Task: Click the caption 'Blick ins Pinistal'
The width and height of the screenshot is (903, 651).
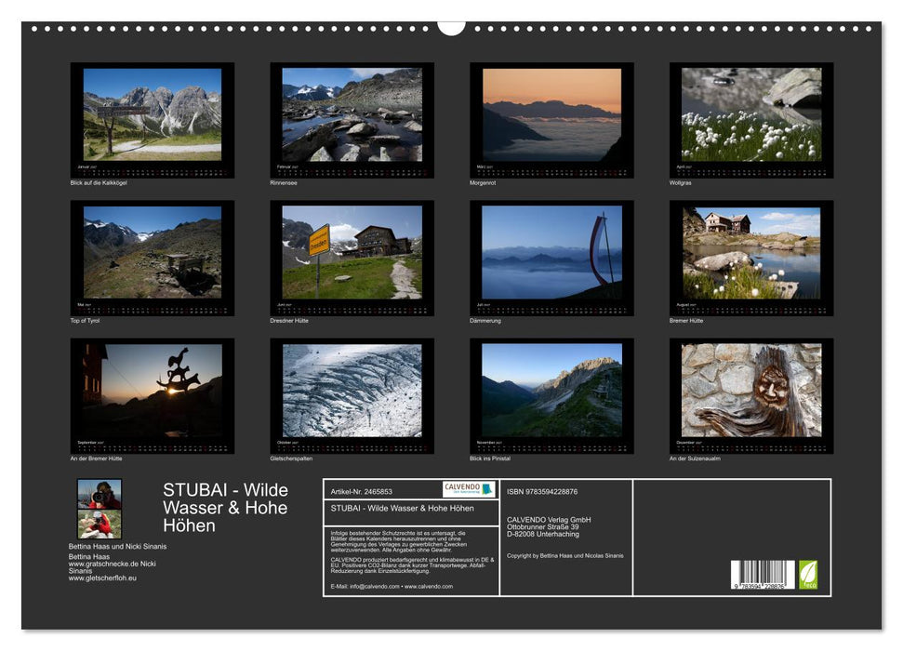Action: coord(490,458)
